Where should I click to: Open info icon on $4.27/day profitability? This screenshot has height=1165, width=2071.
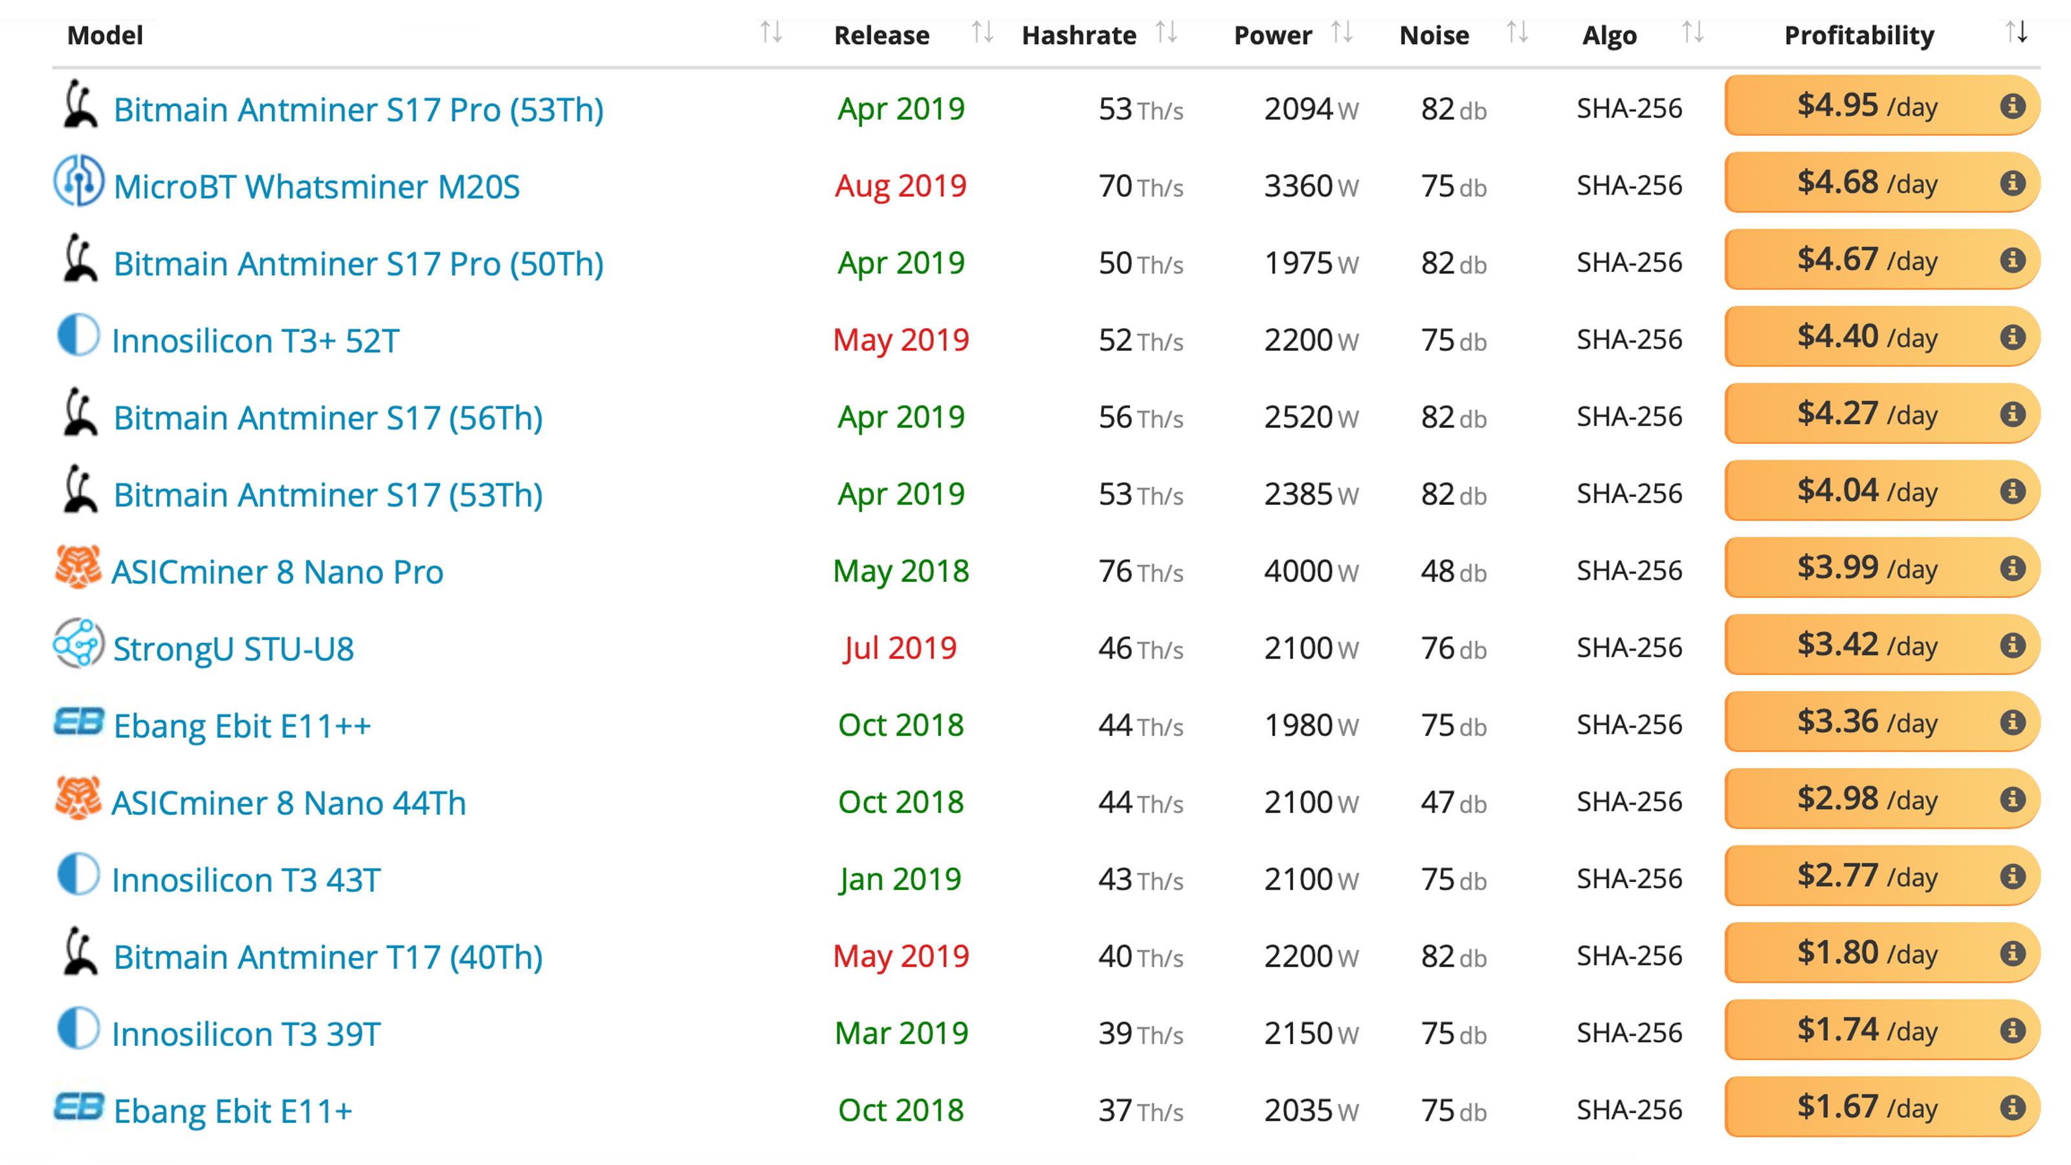pos(2012,414)
